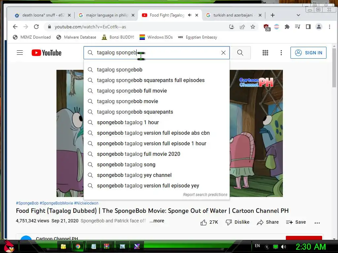This screenshot has width=338, height=253.
Task: Expand the description with ...more
Action: pos(157,221)
